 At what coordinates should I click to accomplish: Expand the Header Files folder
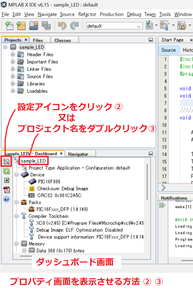(x=12, y=54)
